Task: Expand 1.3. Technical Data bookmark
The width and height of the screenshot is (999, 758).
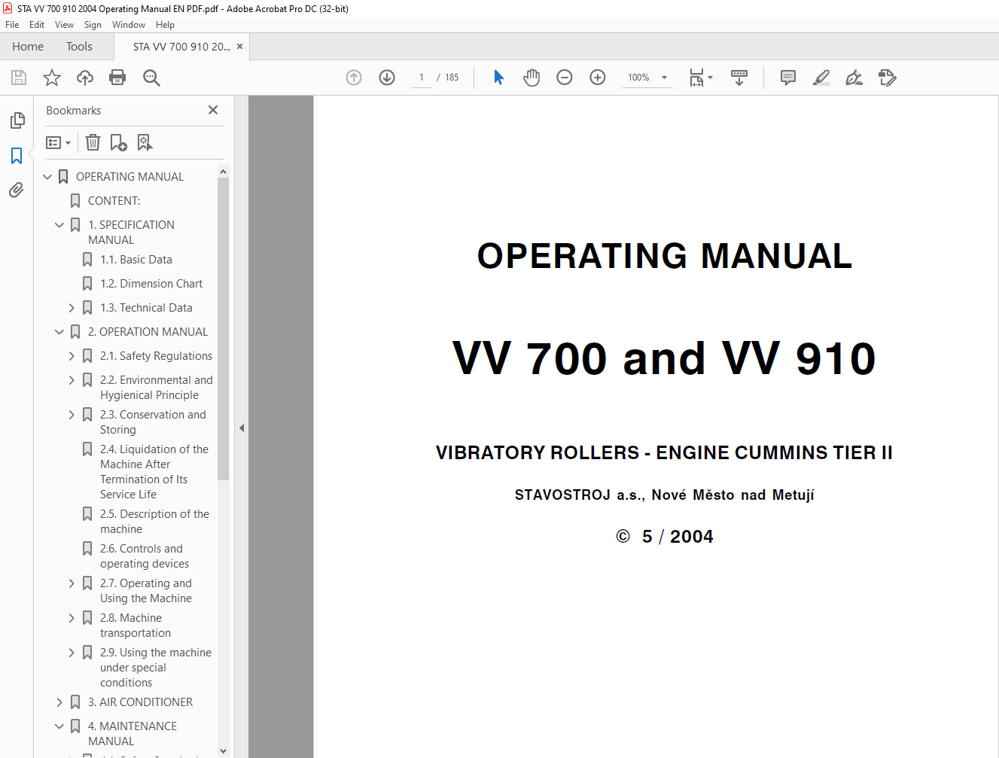Action: click(72, 308)
